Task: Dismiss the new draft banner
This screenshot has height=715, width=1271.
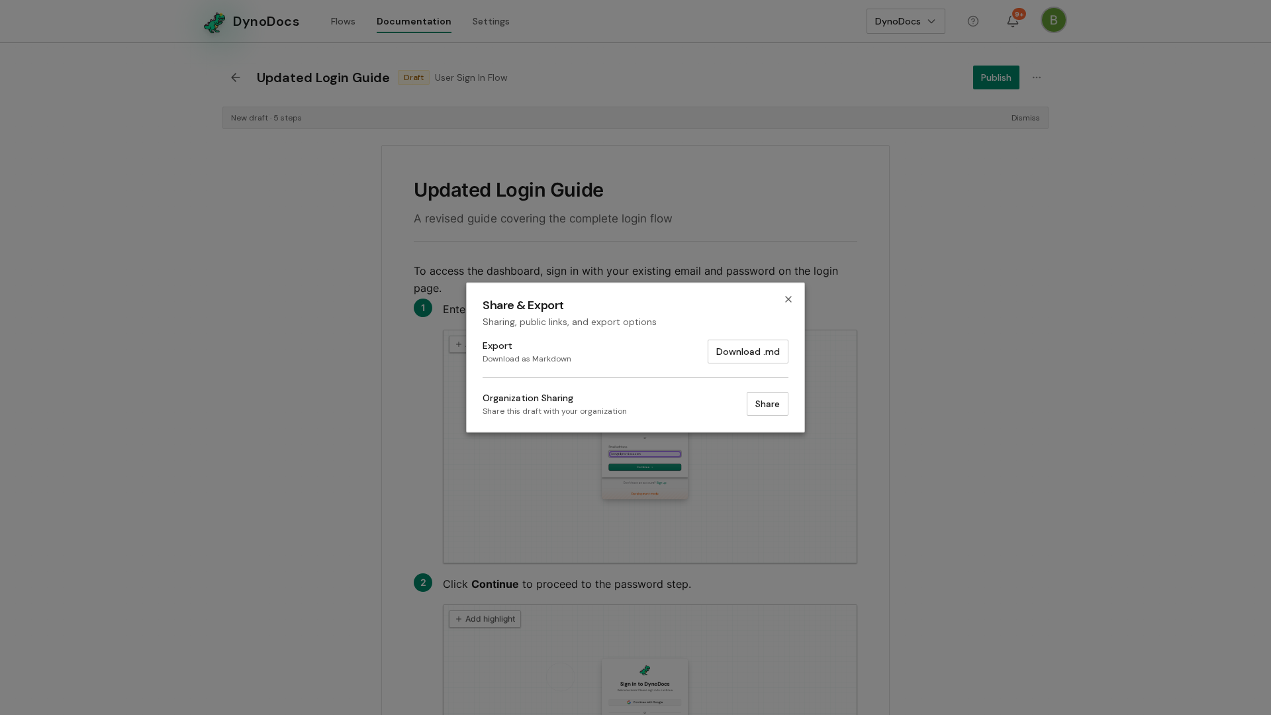Action: pyautogui.click(x=1025, y=118)
